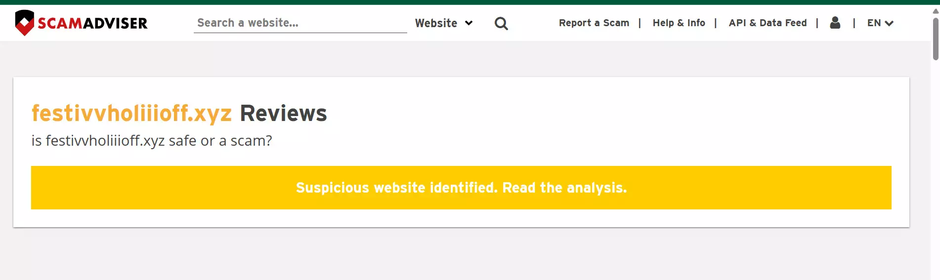The image size is (940, 280).
Task: Open the Report a Scam menu item
Action: coord(594,23)
